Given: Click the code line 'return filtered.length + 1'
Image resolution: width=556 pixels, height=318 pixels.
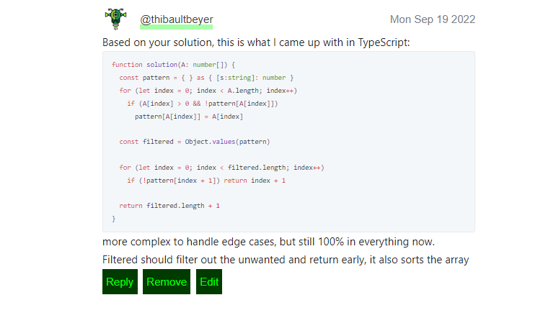Looking at the screenshot, I should pos(169,206).
